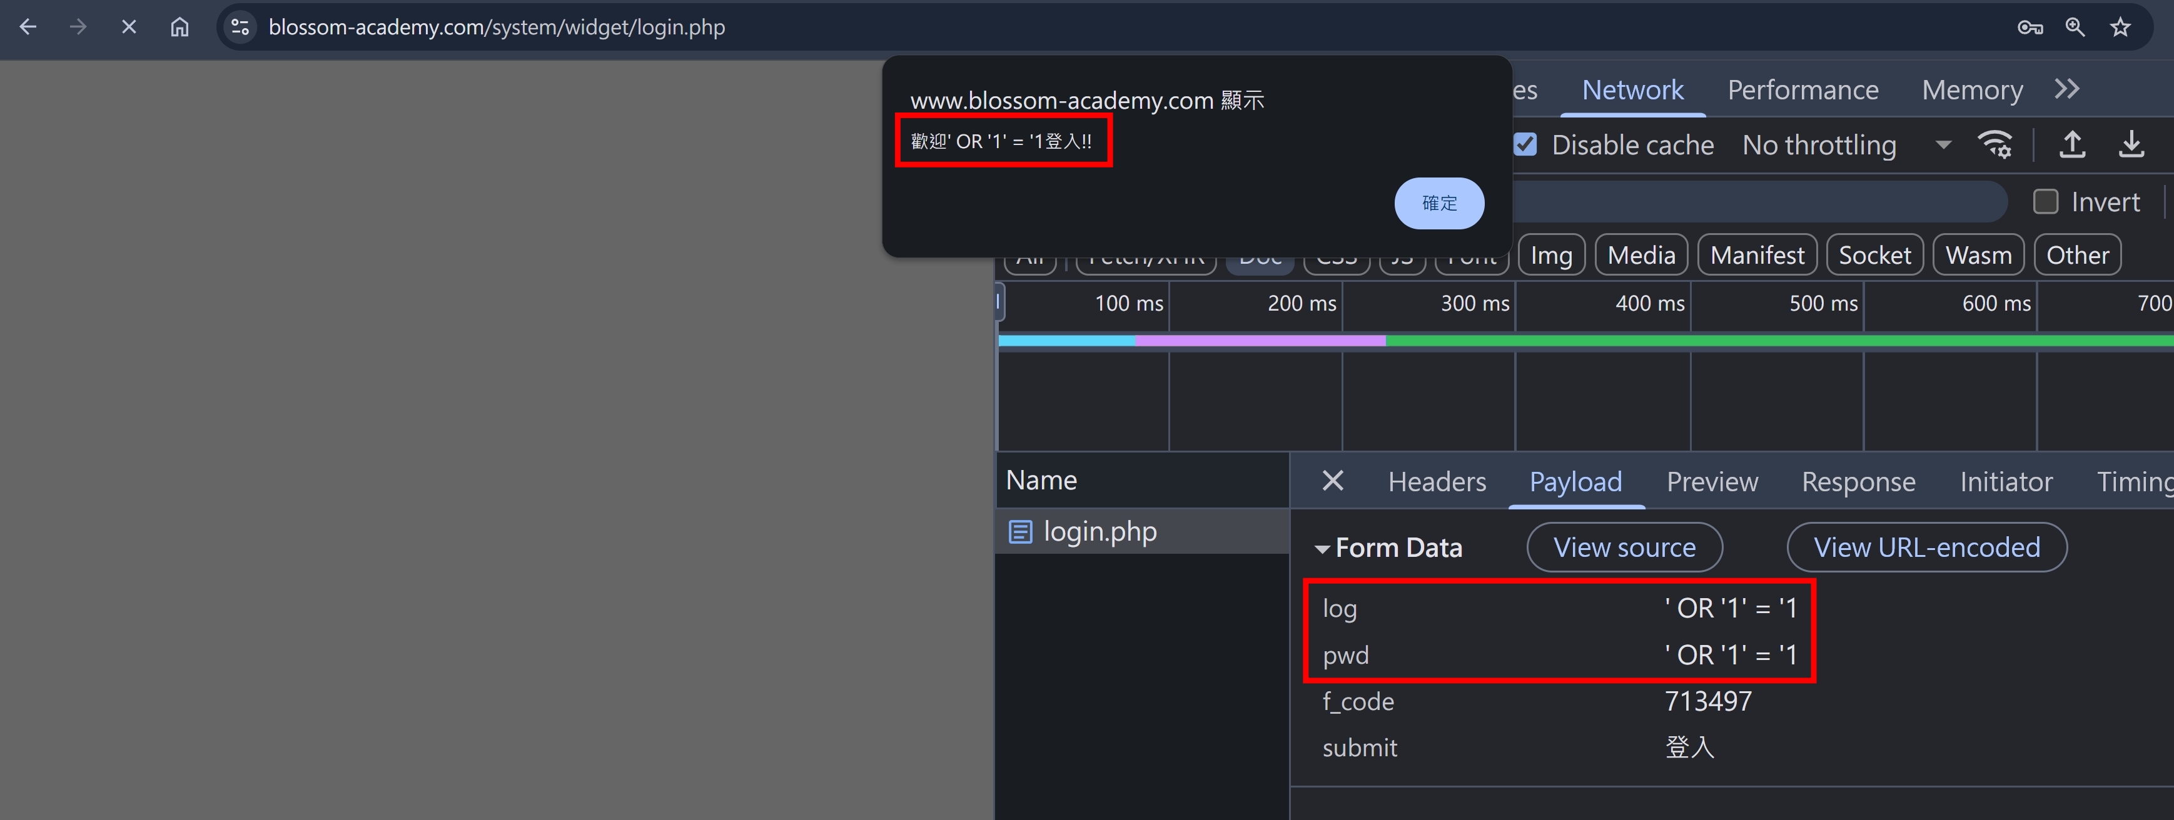The width and height of the screenshot is (2174, 820).
Task: Stop loading the page
Action: pyautogui.click(x=129, y=27)
